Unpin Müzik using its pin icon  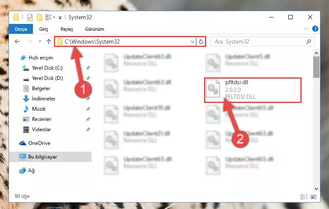point(88,109)
